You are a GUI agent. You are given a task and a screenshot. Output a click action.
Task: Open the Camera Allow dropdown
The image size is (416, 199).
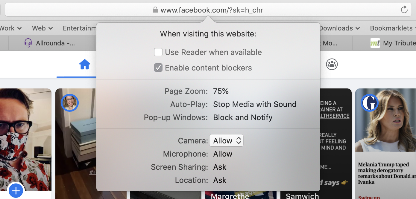(x=226, y=141)
